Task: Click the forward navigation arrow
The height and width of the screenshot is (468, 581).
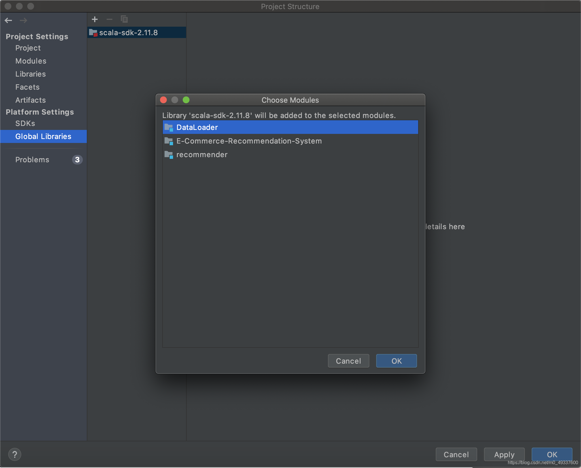Action: click(24, 20)
